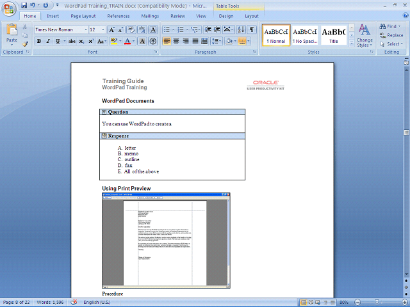This screenshot has width=410, height=307.
Task: Switch to Full Screen Reading view
Action: coord(311,303)
